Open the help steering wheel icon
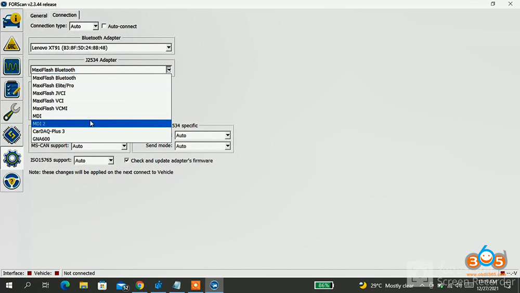Image resolution: width=520 pixels, height=293 pixels. click(11, 181)
